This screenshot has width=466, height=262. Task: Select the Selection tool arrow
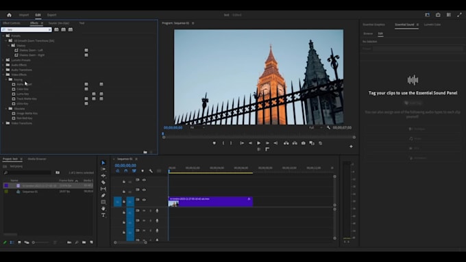click(103, 163)
